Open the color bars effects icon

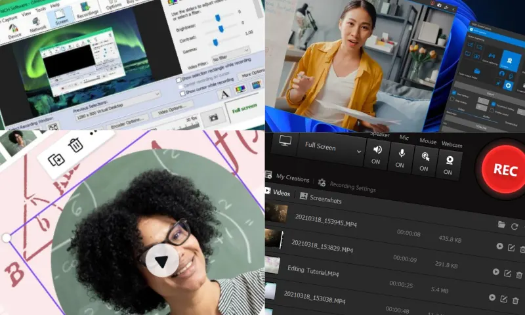[240, 89]
